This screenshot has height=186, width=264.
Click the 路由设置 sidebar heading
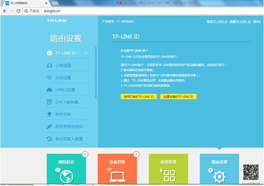point(66,39)
